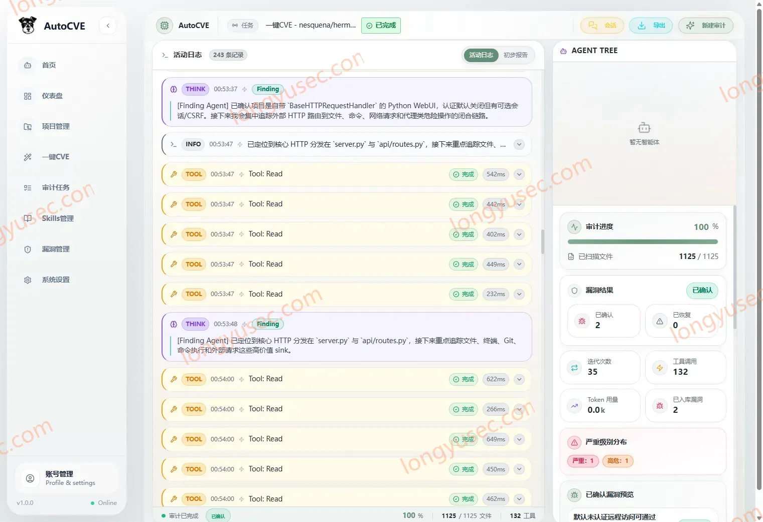The width and height of the screenshot is (763, 522).
Task: Click the 审计进度 progress bar
Action: pos(643,242)
